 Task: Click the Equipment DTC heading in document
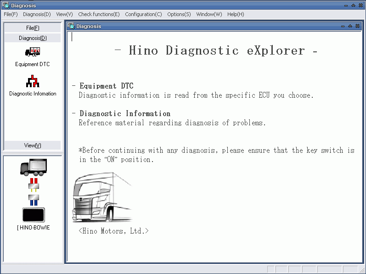[x=107, y=86]
